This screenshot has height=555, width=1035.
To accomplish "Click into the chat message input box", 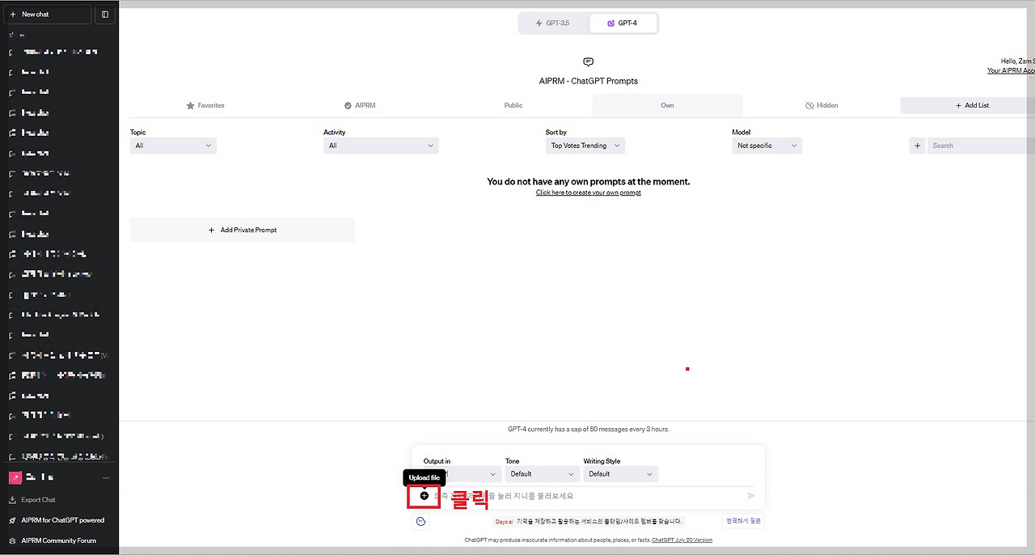I will point(588,496).
